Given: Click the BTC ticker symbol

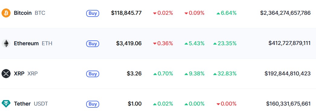Looking at the screenshot, I should tap(40, 13).
